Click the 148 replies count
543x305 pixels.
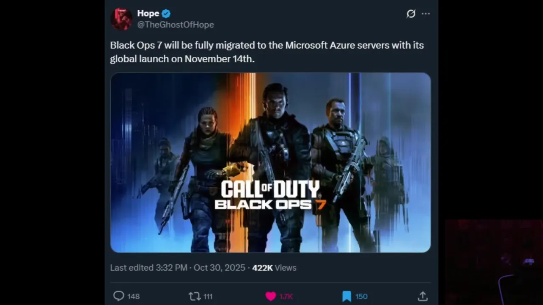134,296
